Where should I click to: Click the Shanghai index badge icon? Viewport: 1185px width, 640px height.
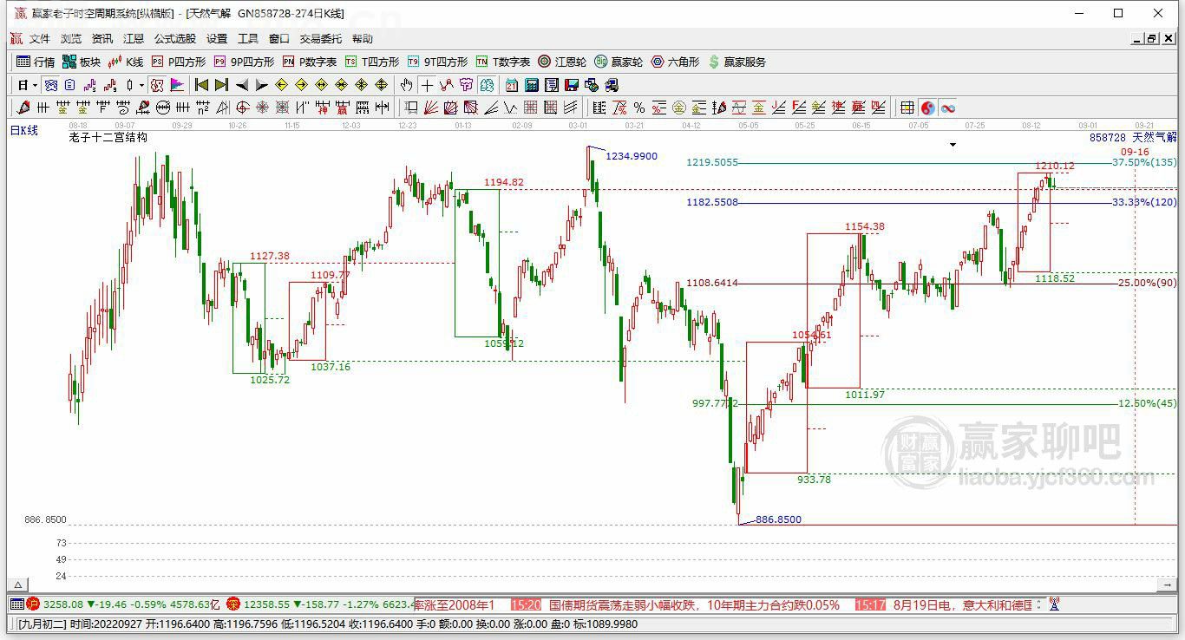[34, 604]
